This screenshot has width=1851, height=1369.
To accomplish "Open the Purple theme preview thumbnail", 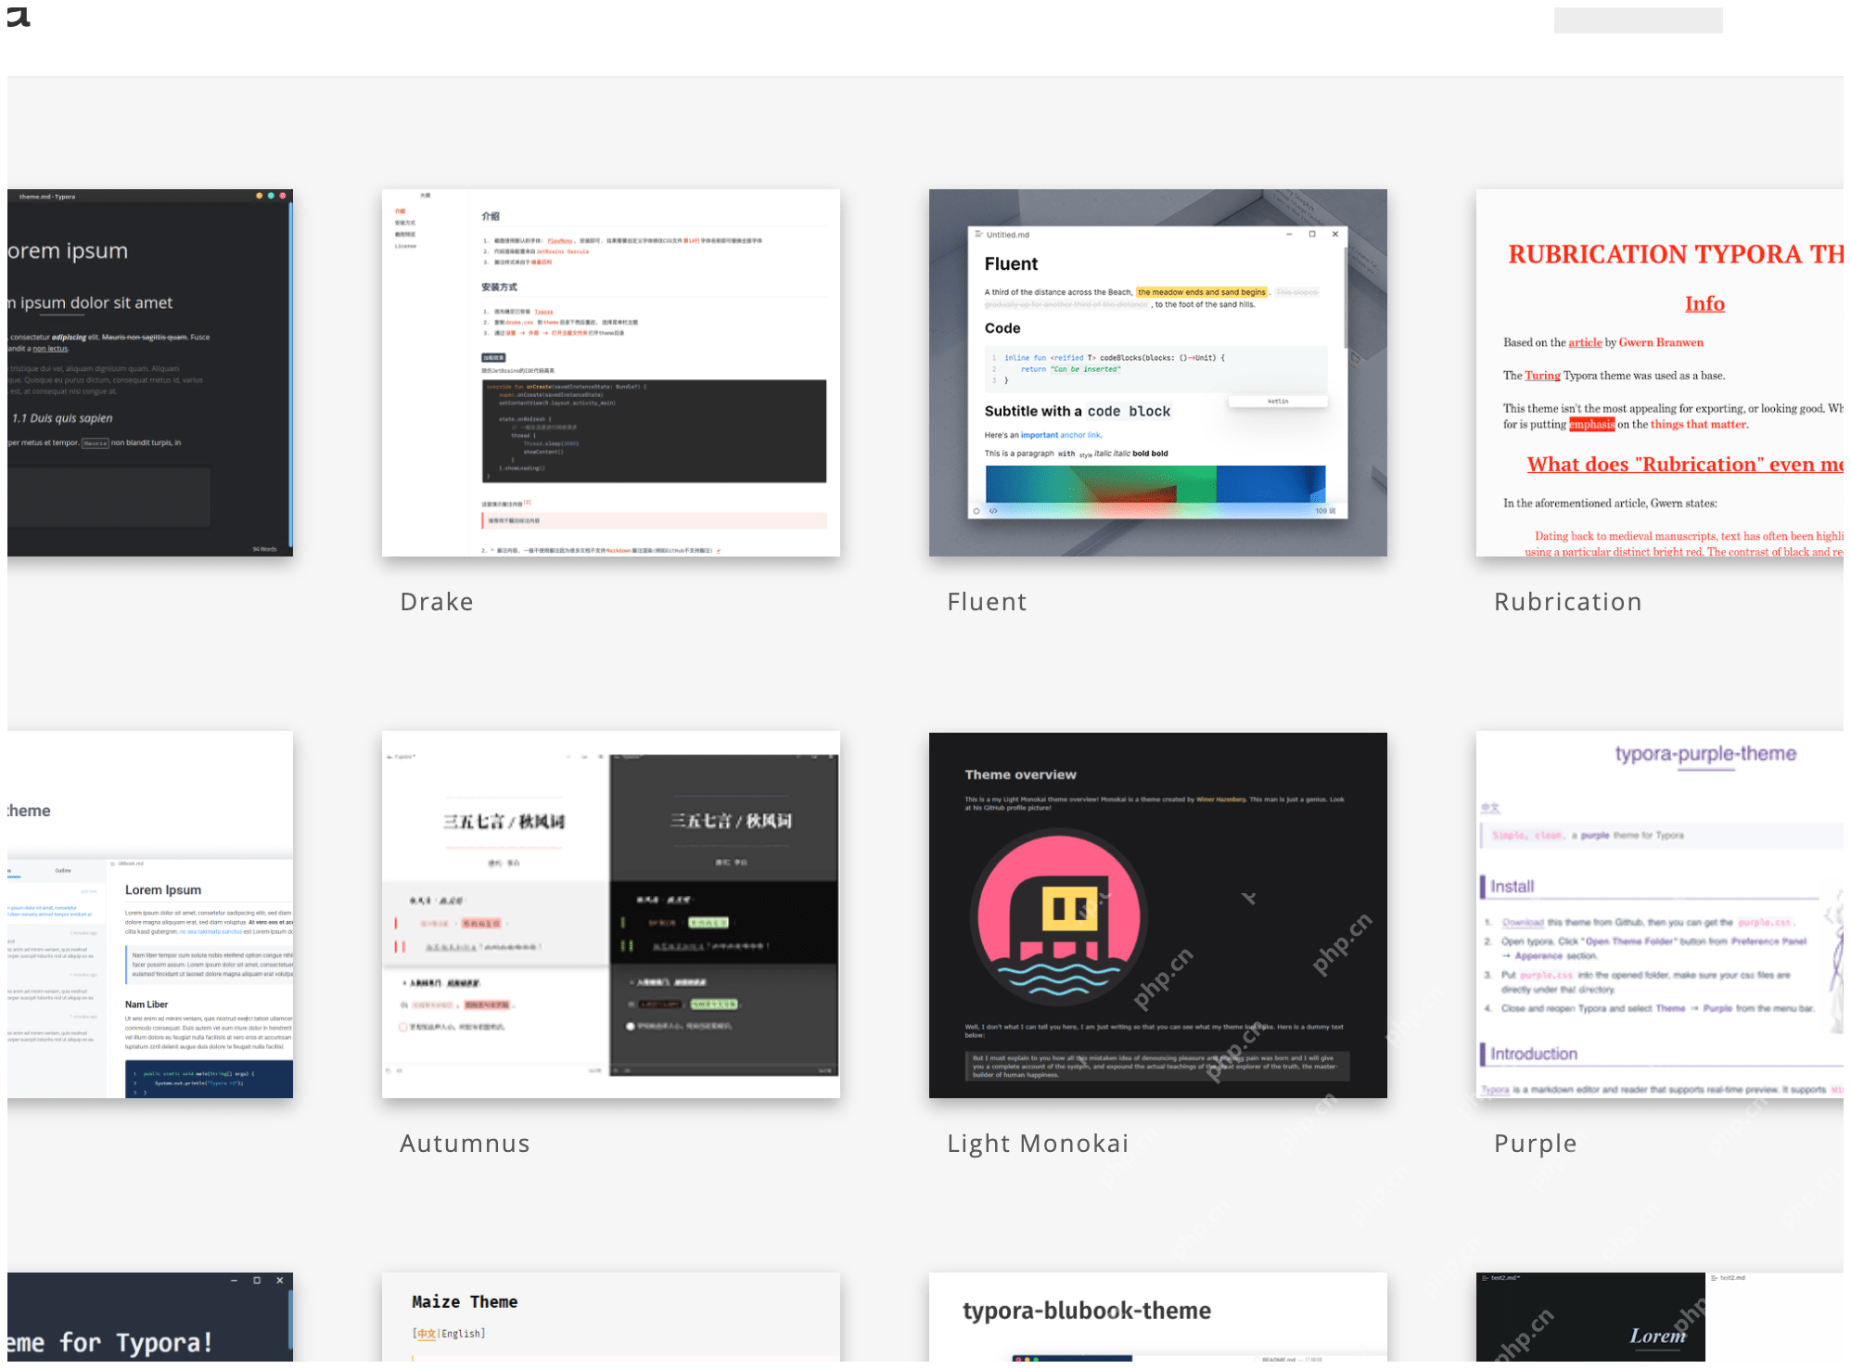I will tap(1660, 915).
